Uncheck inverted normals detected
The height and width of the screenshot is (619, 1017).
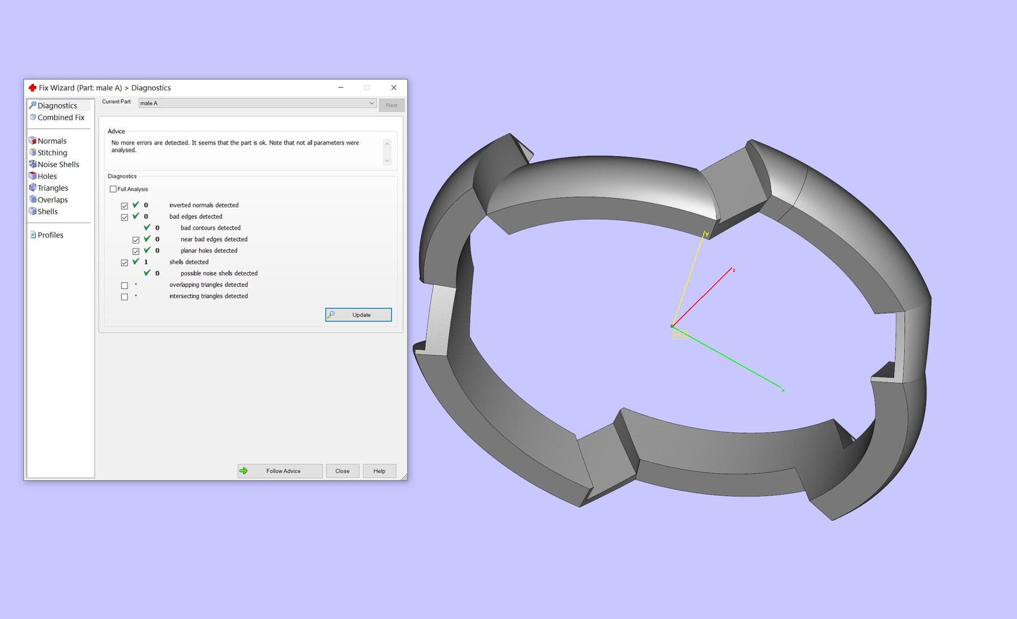pyautogui.click(x=124, y=206)
